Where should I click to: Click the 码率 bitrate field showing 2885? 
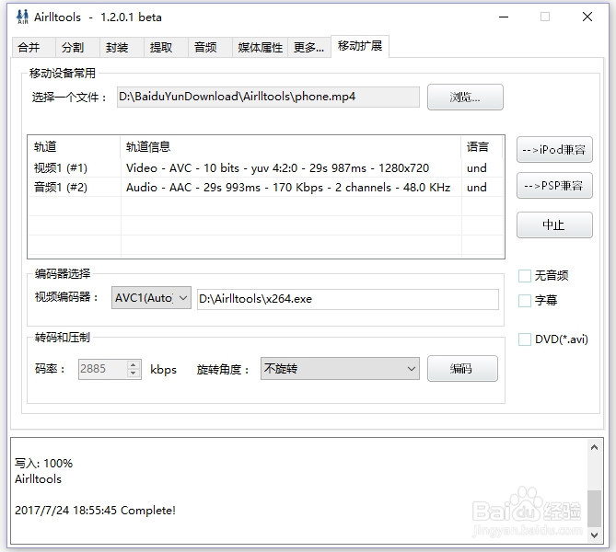pos(103,369)
